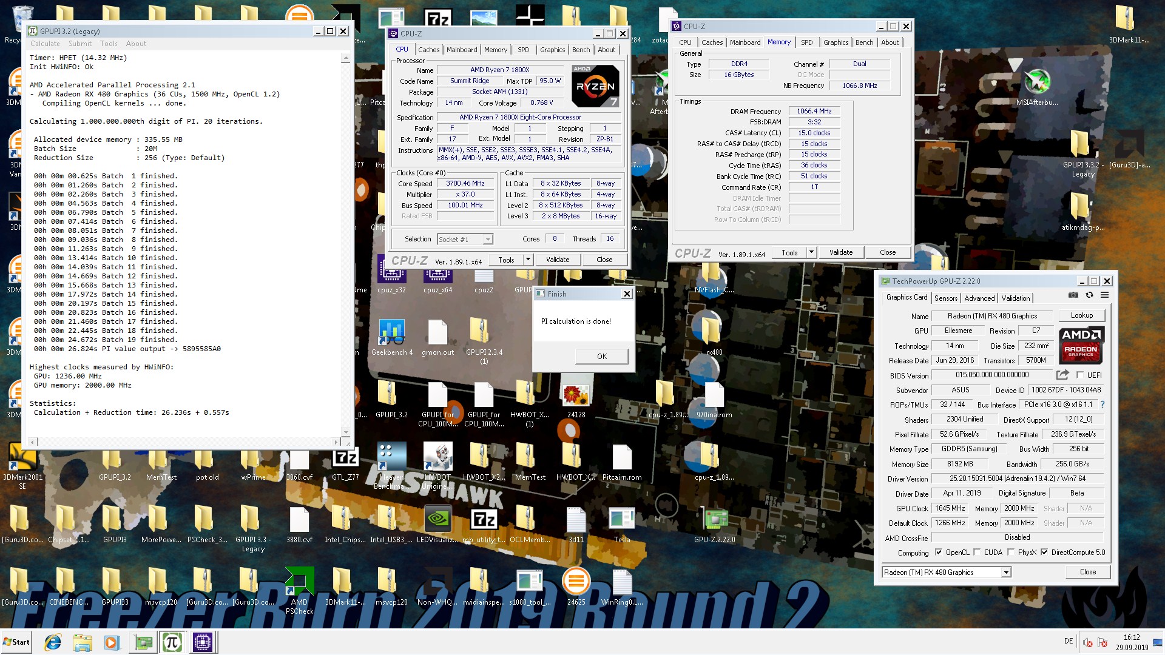The image size is (1165, 655).
Task: Click the Ryzen logo in CPU-Z
Action: pos(595,86)
